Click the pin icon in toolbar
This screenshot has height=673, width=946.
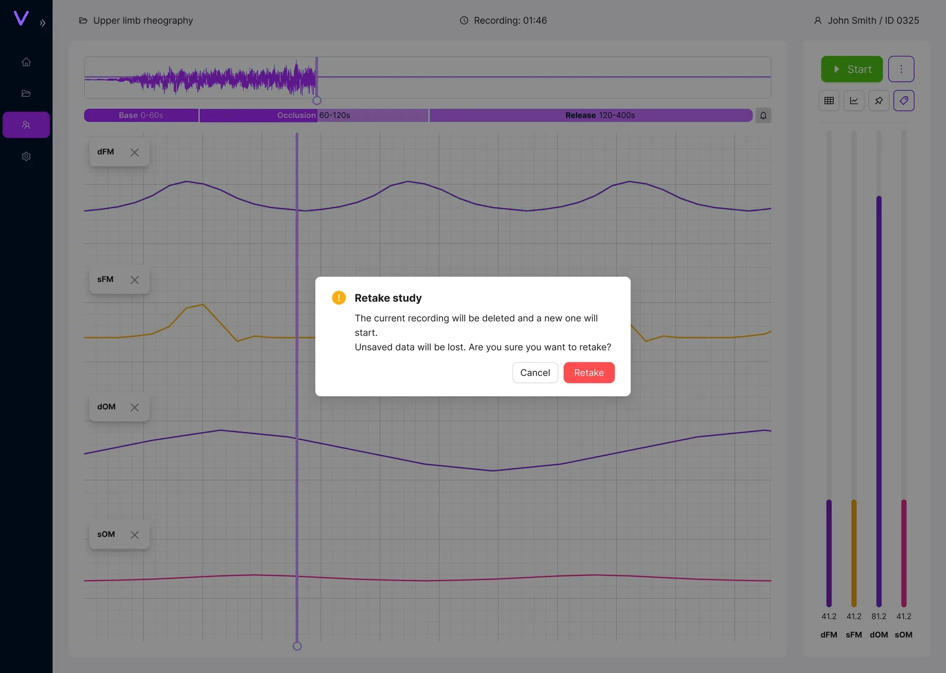(879, 100)
